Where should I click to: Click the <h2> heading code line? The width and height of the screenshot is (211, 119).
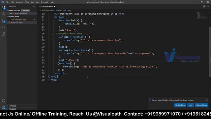(x=89, y=14)
